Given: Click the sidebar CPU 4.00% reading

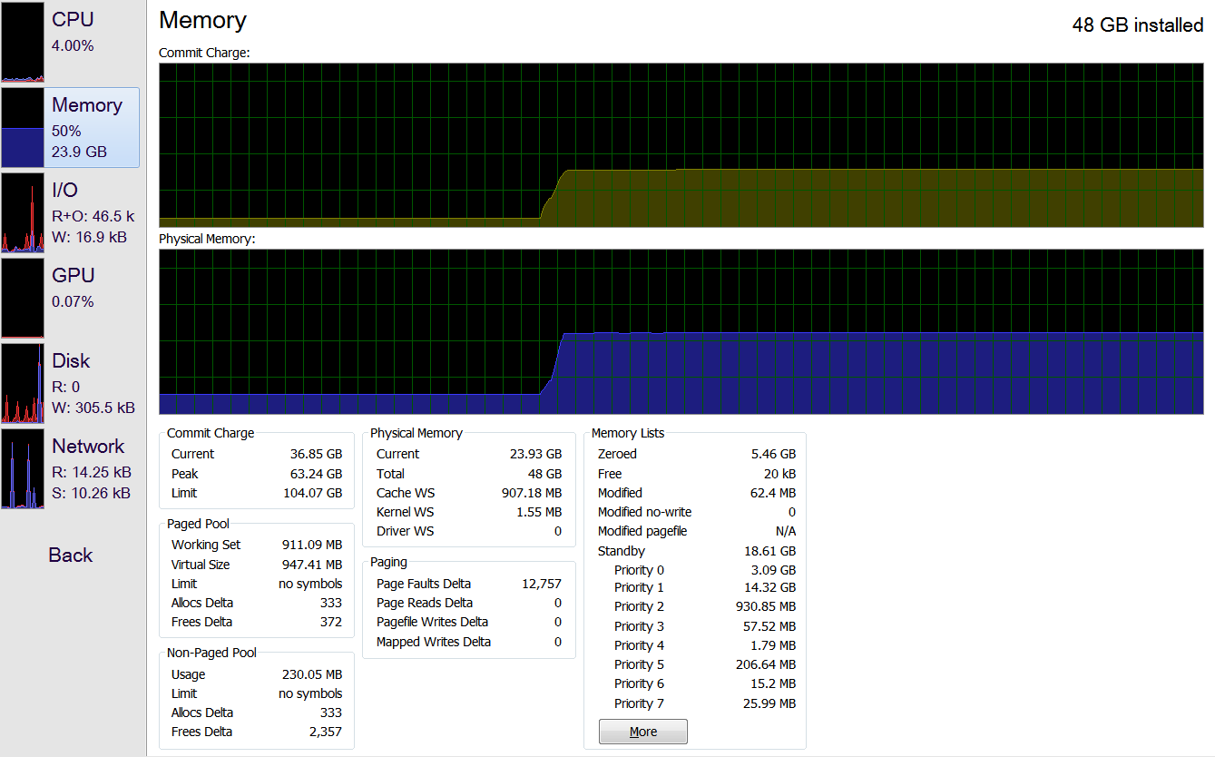Looking at the screenshot, I should pos(73,45).
